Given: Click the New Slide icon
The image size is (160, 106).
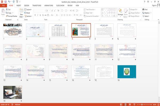Looking at the screenshot, I should tap(21, 11).
